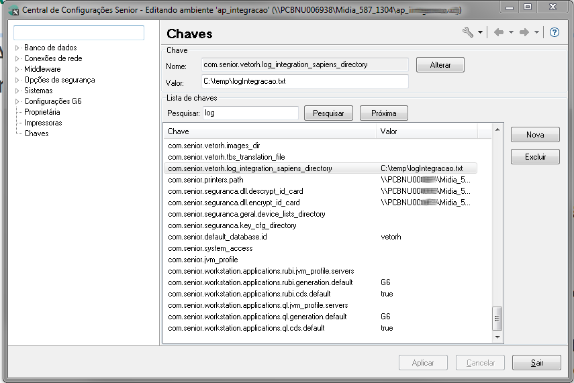Click the forward navigation arrow
The image size is (574, 383).
pyautogui.click(x=524, y=33)
